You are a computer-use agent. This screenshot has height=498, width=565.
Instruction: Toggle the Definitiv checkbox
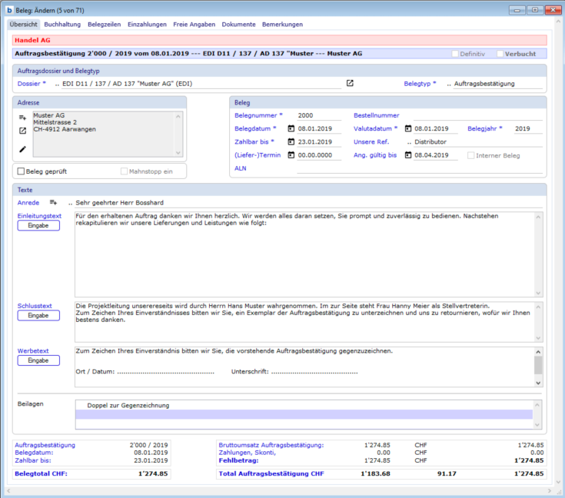(x=455, y=54)
